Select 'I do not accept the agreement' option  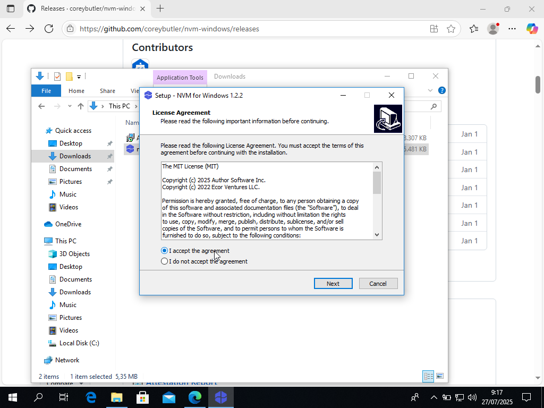tap(165, 261)
